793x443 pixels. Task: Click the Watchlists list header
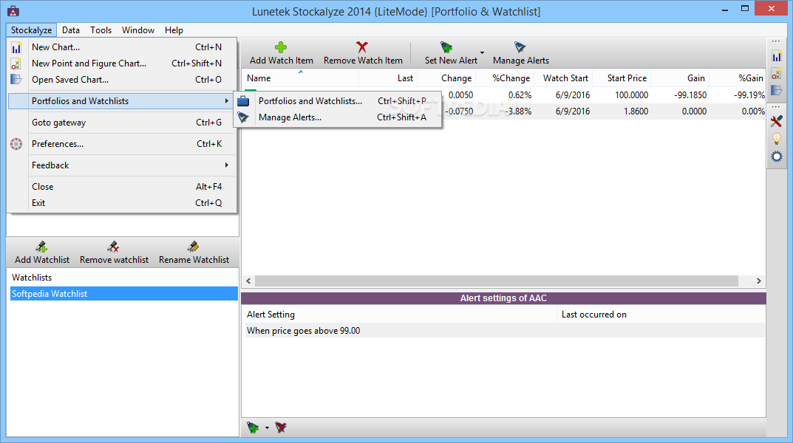point(124,278)
